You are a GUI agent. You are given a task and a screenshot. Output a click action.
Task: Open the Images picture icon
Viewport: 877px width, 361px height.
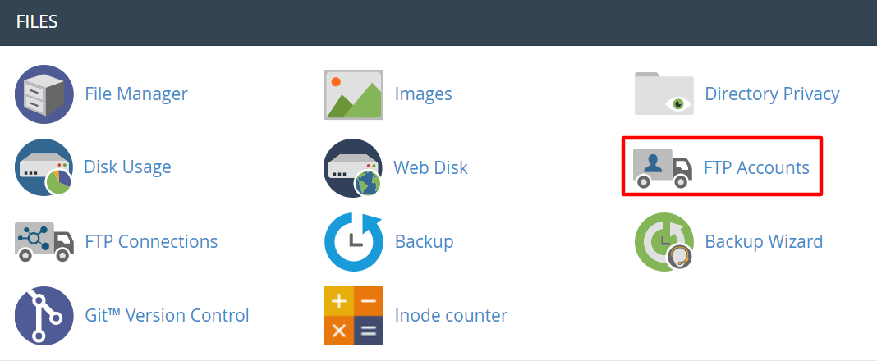(354, 94)
